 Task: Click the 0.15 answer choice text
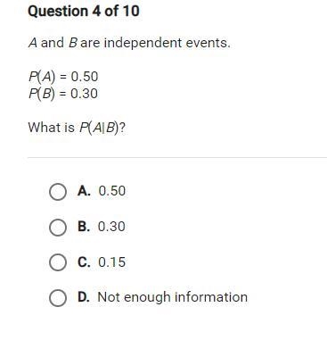[x=112, y=262]
